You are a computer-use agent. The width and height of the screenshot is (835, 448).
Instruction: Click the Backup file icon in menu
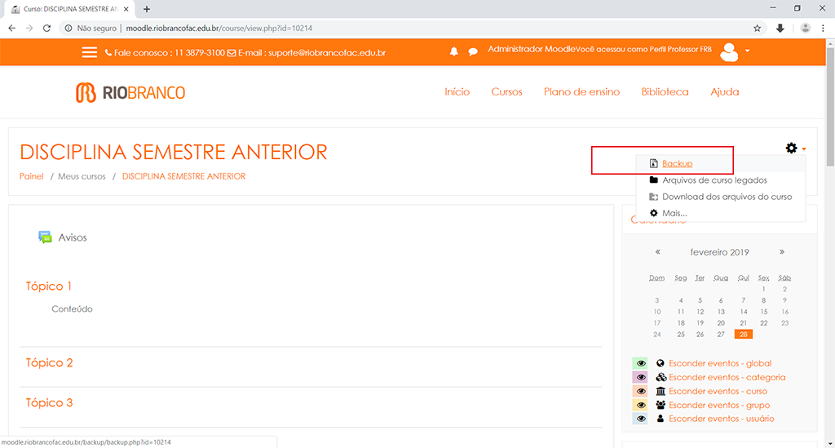[654, 163]
